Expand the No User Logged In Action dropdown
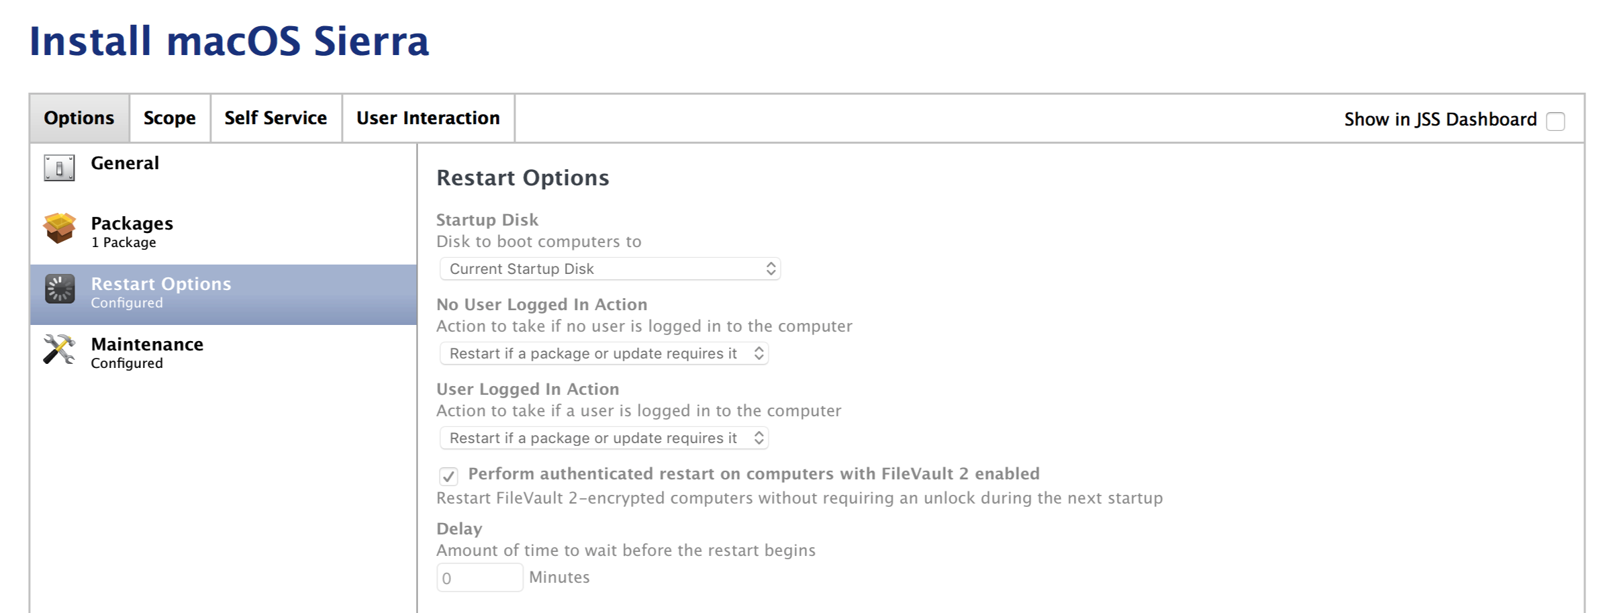 pos(603,353)
